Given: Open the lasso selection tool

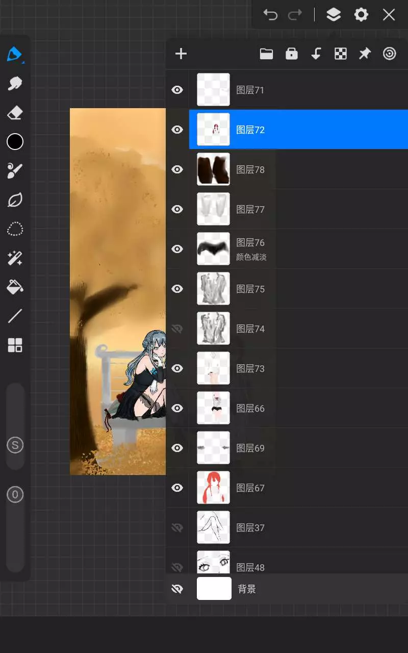Looking at the screenshot, I should [15, 229].
